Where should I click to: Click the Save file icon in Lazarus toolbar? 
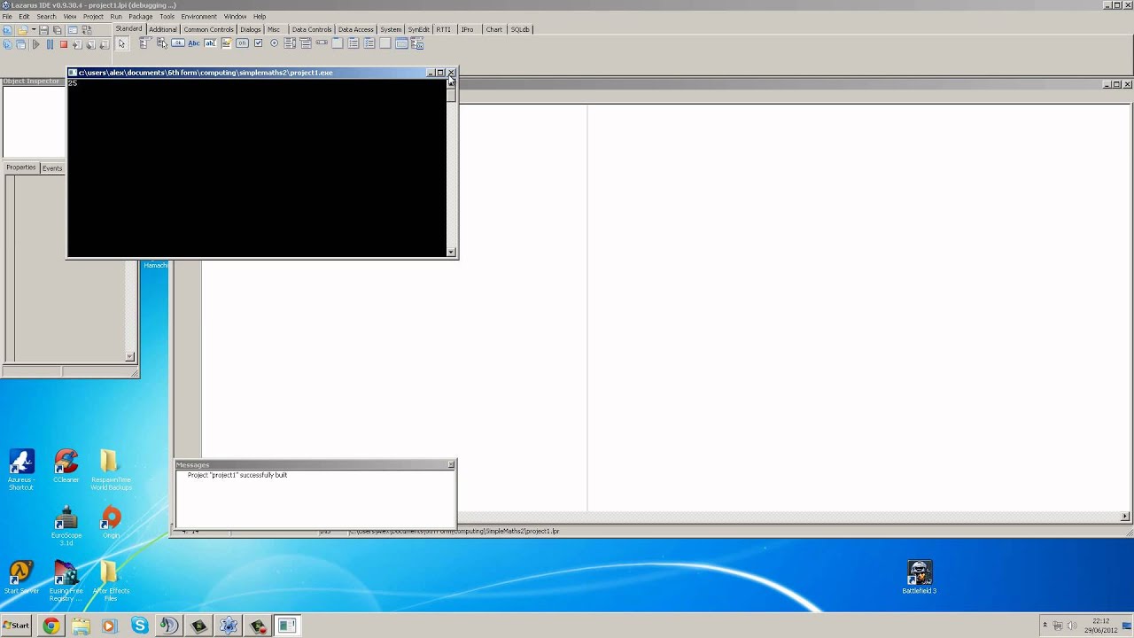click(x=43, y=30)
